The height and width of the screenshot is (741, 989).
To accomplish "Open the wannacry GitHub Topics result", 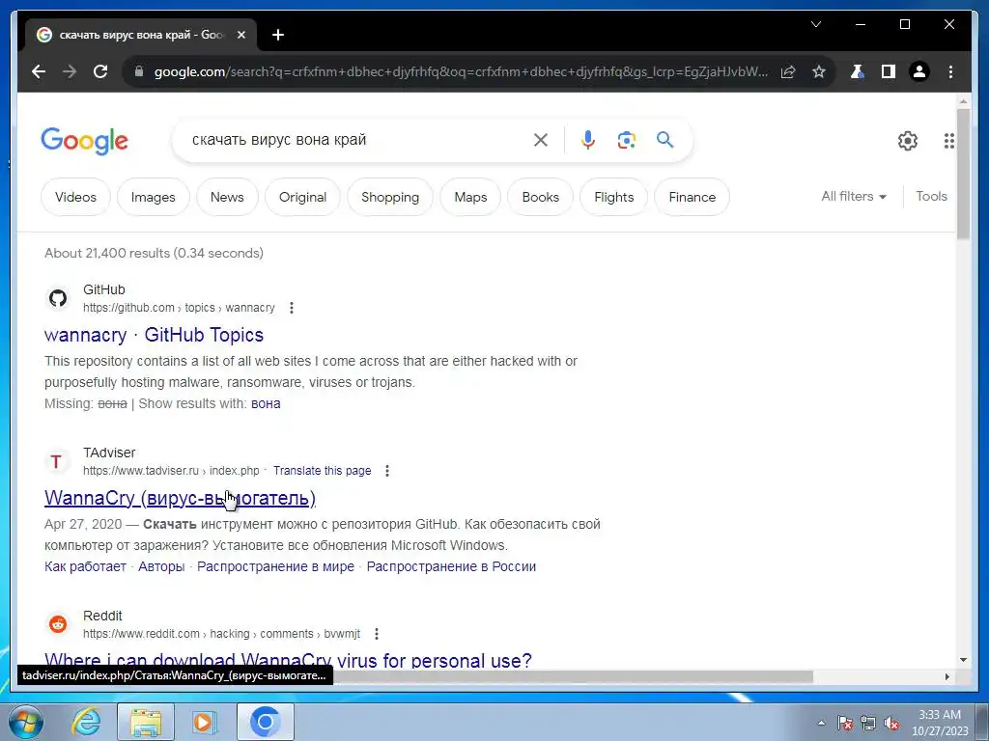I will [154, 335].
